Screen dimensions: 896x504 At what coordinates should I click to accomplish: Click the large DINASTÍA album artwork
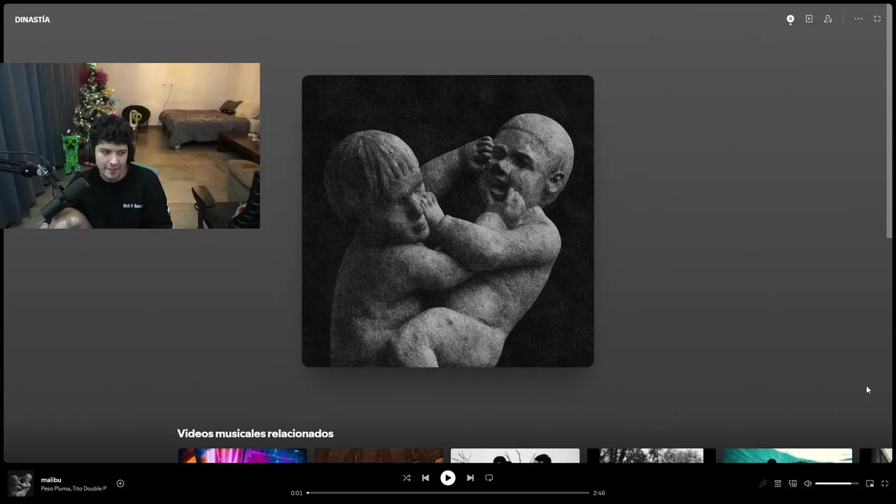pos(448,221)
